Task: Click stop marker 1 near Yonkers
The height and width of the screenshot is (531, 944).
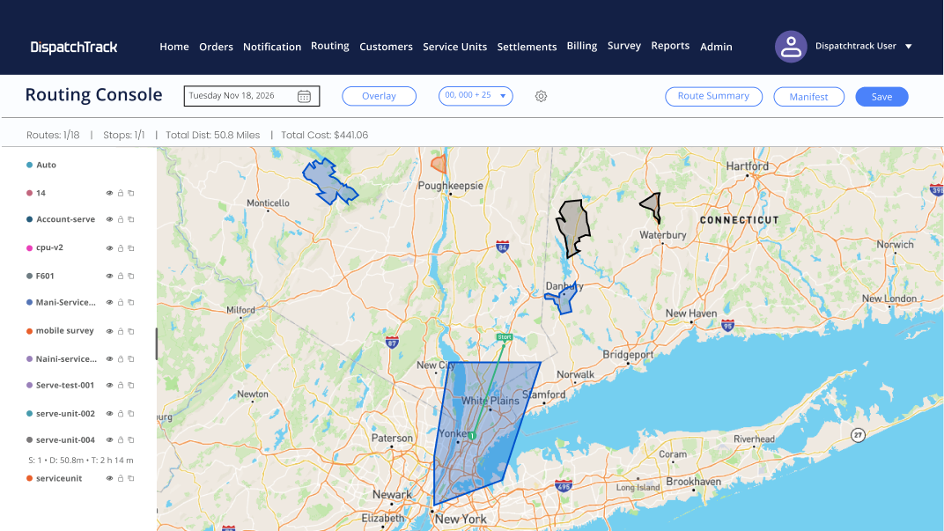Action: coord(473,435)
